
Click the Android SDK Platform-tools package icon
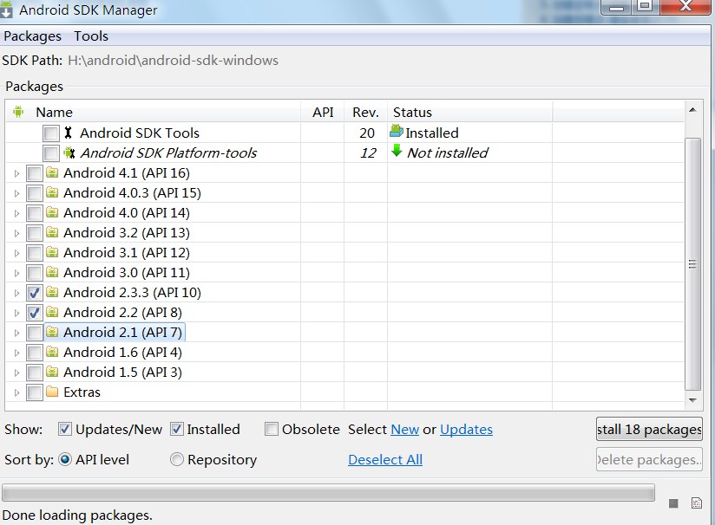(69, 152)
